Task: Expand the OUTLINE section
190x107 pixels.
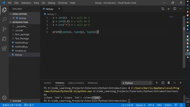Action: [24, 101]
